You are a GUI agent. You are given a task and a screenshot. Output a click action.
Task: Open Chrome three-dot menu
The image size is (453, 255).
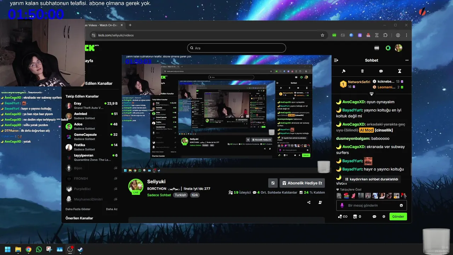[x=407, y=35]
